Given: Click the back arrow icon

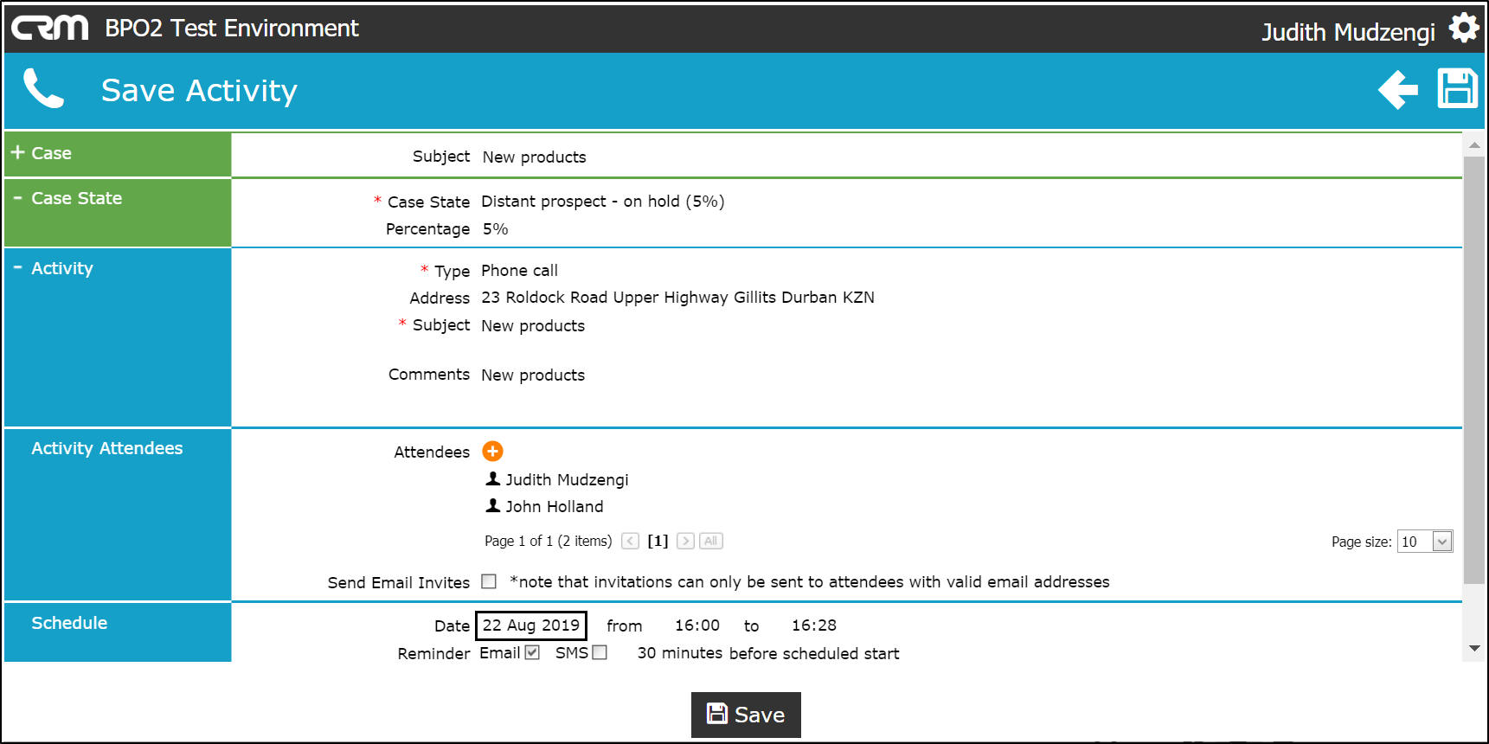Looking at the screenshot, I should (1397, 90).
